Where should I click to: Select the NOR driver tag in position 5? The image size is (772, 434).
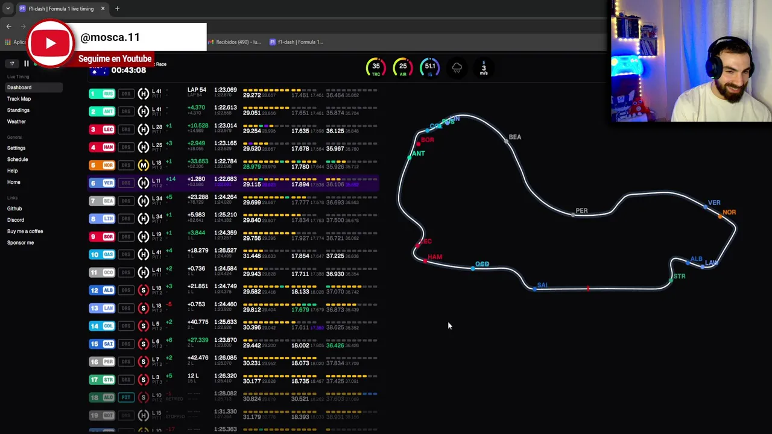point(102,165)
